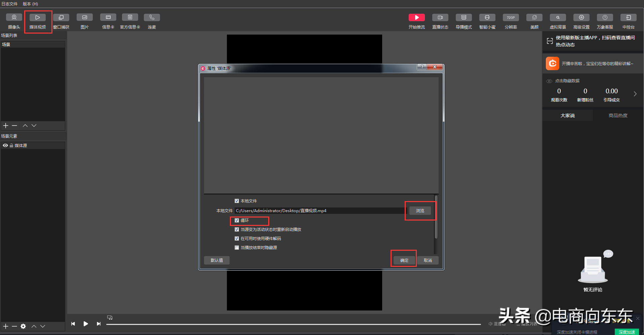Toggle the loop (循环) checkbox
Viewport: 644px width, 335px height.
pyautogui.click(x=237, y=220)
